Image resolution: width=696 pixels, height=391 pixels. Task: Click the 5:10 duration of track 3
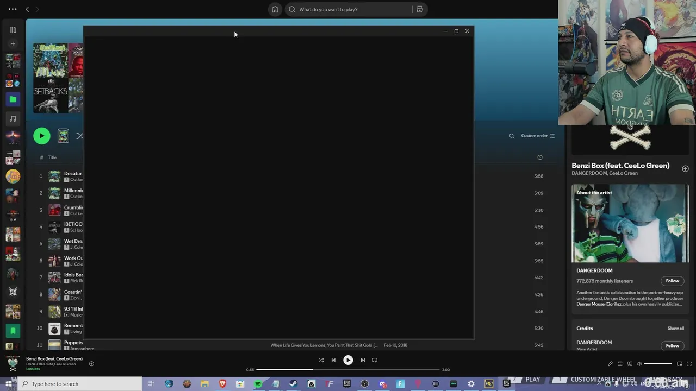(x=539, y=210)
